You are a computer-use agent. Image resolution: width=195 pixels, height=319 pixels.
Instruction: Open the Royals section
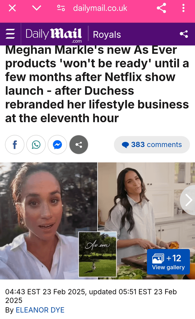pos(107,35)
